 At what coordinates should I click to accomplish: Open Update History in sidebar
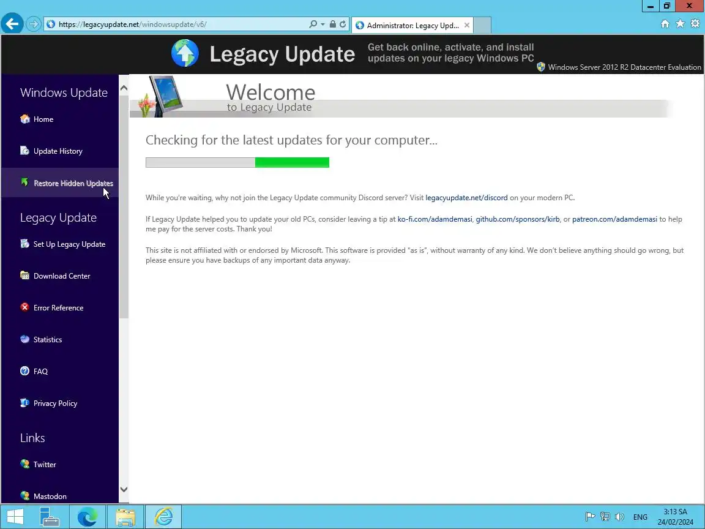[x=58, y=151]
